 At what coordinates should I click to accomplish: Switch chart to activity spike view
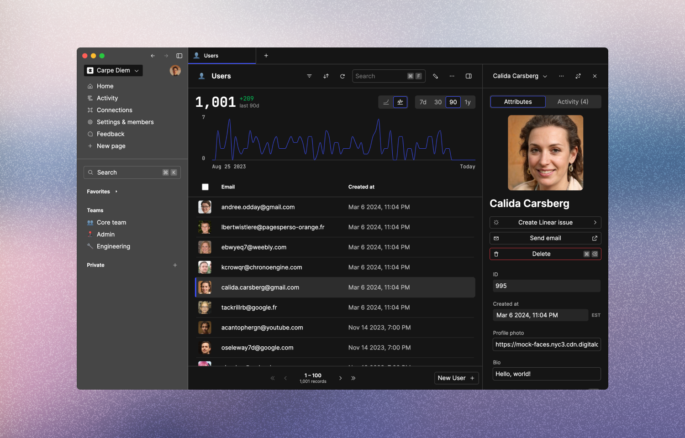point(400,102)
